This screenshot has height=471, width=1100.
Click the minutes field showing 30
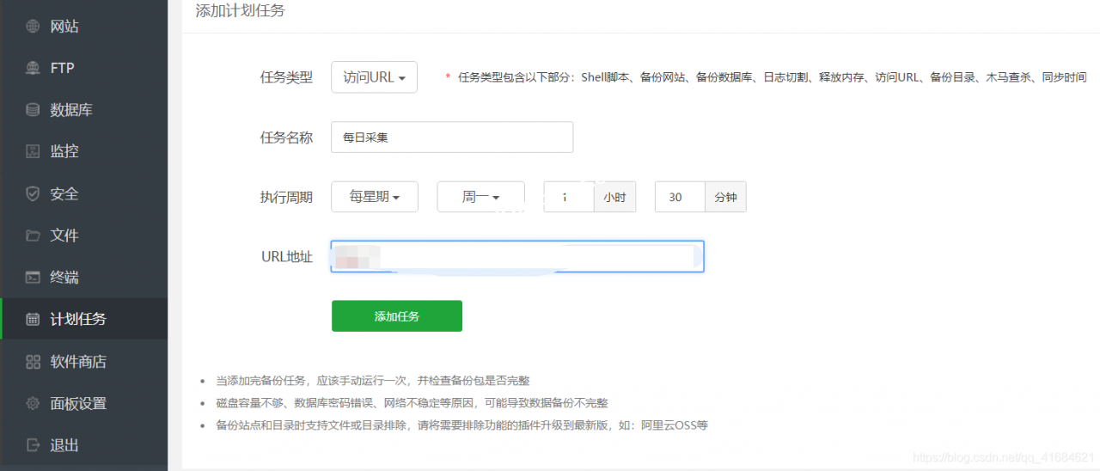pos(680,197)
